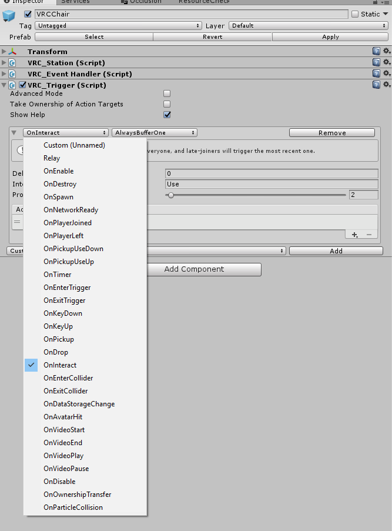Toggle the Inspector lock icon
The image size is (392, 531).
(375, 2)
